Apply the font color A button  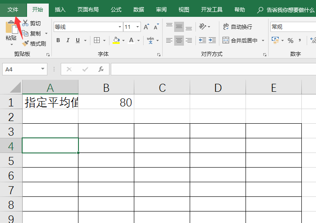[131, 40]
